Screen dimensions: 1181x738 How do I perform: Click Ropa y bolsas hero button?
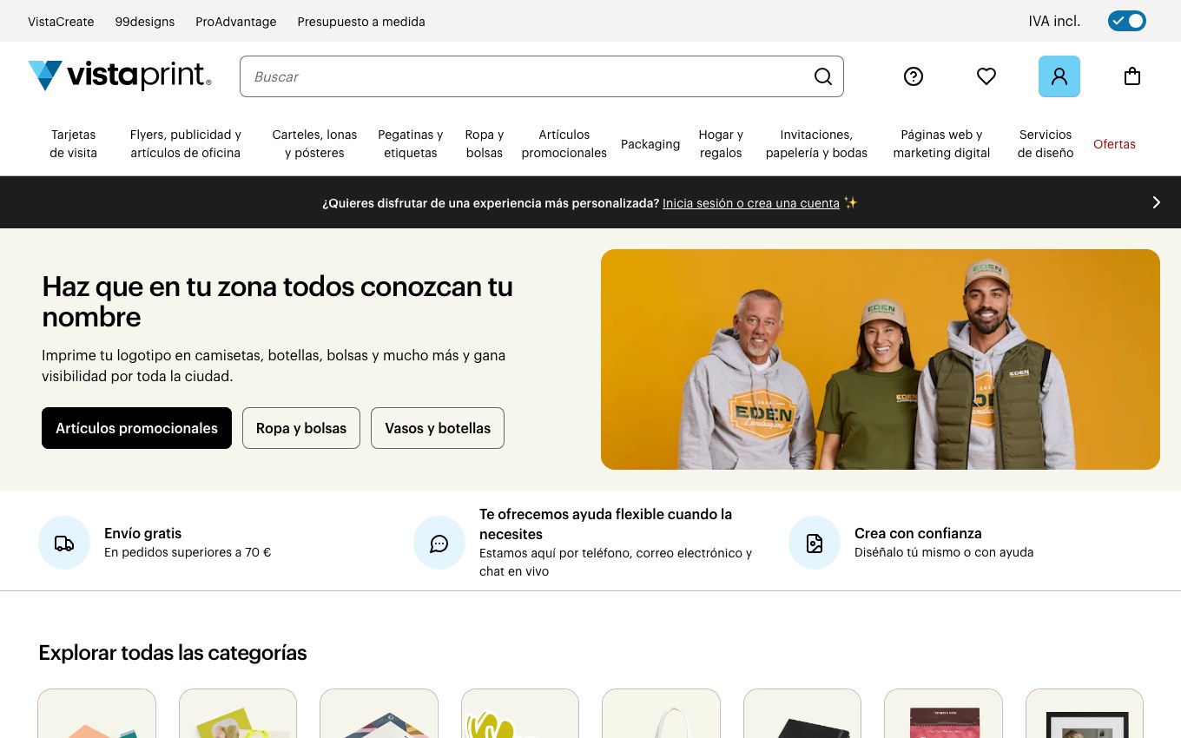pyautogui.click(x=301, y=428)
